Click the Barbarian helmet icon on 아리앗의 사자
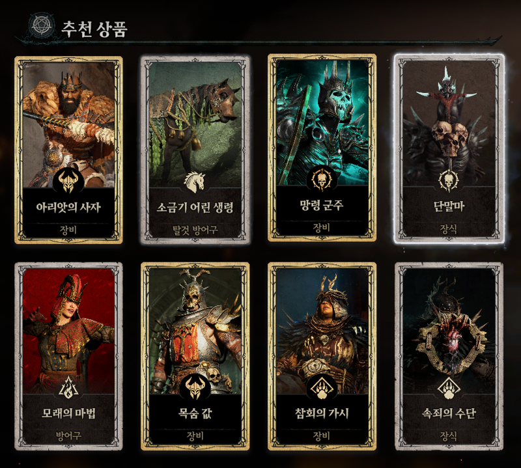 point(68,181)
